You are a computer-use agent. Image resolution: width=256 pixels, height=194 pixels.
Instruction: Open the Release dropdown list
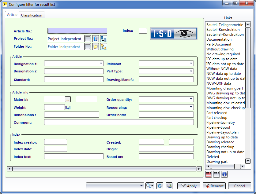pos(191,64)
